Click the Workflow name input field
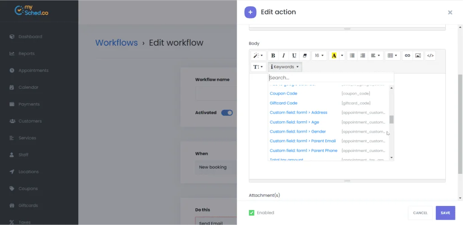The image size is (463, 225). coord(216,93)
